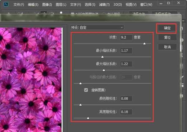
Task: Toggle the 旋转图案 checkbox
Action: pos(86,90)
